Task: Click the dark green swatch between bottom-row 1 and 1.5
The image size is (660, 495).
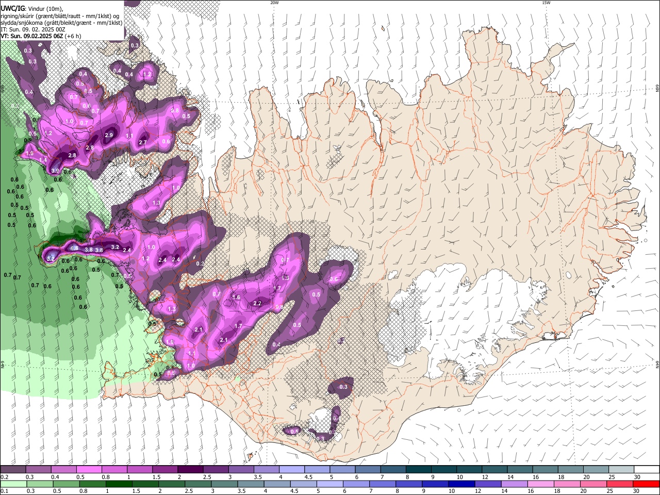Action: [x=119, y=484]
